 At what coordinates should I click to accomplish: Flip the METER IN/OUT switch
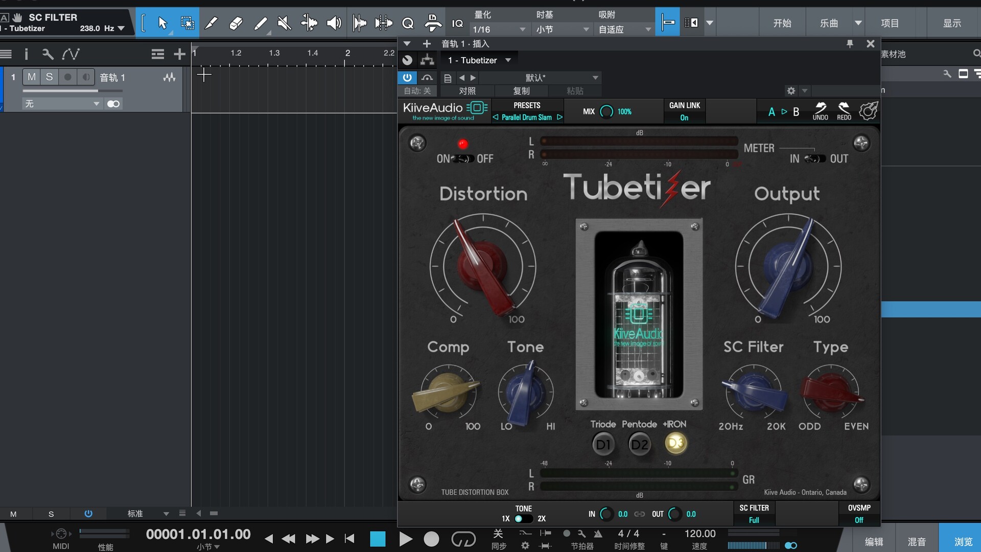(814, 159)
